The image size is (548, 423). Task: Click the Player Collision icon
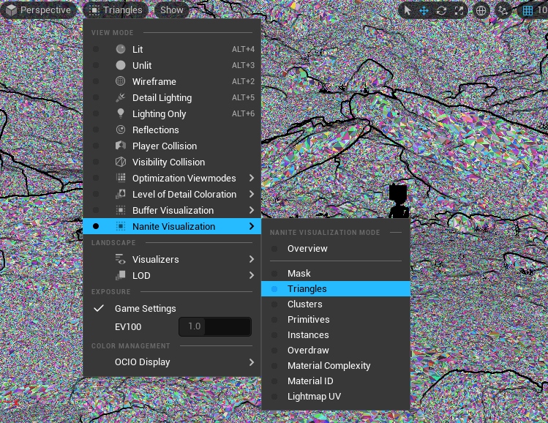pos(121,146)
